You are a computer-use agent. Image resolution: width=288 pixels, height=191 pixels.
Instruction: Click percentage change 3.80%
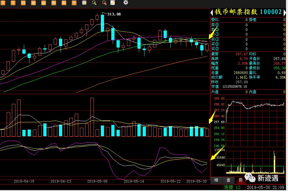tap(243, 63)
